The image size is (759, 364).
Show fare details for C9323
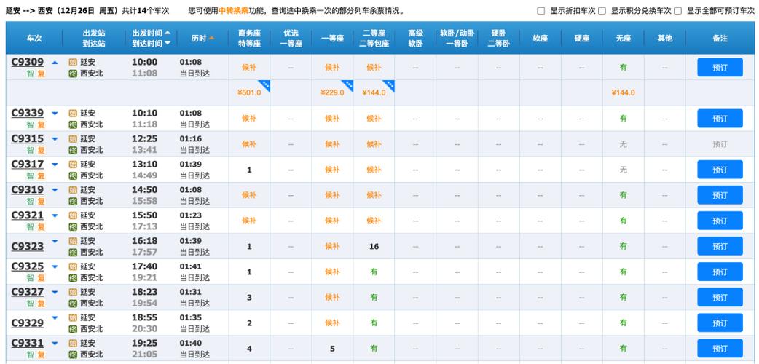[55, 242]
